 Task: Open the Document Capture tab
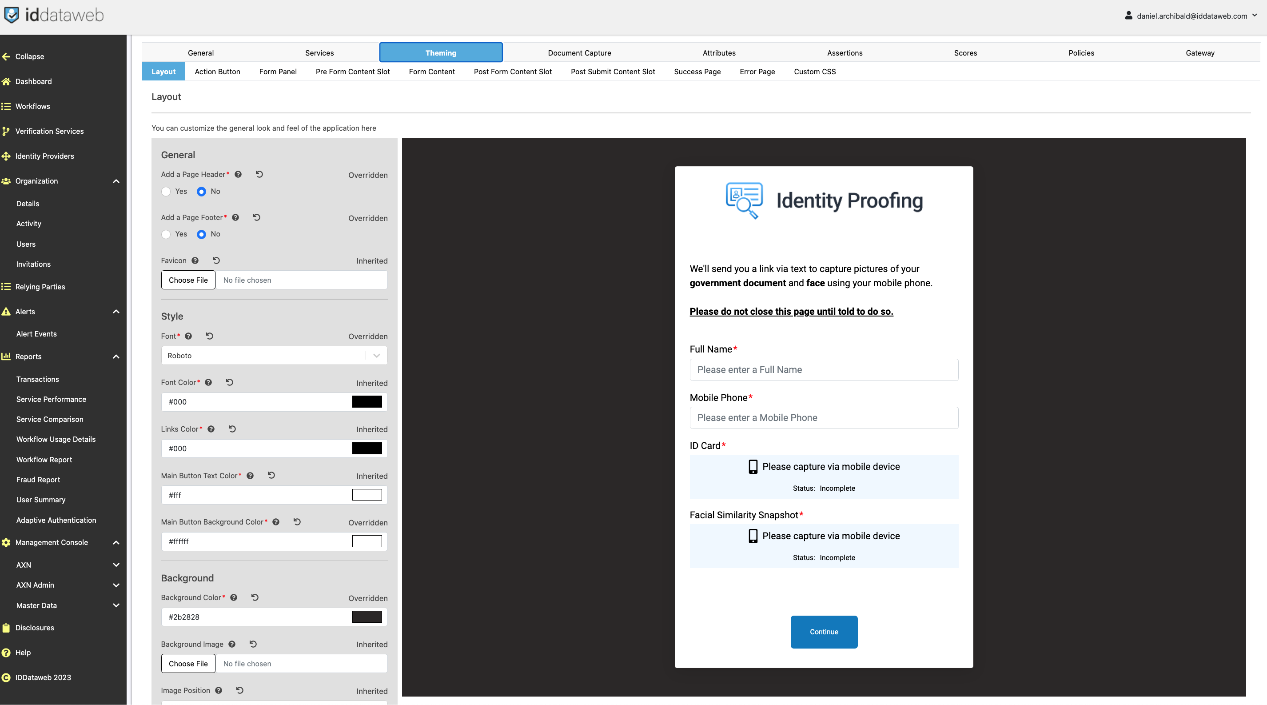pos(579,52)
